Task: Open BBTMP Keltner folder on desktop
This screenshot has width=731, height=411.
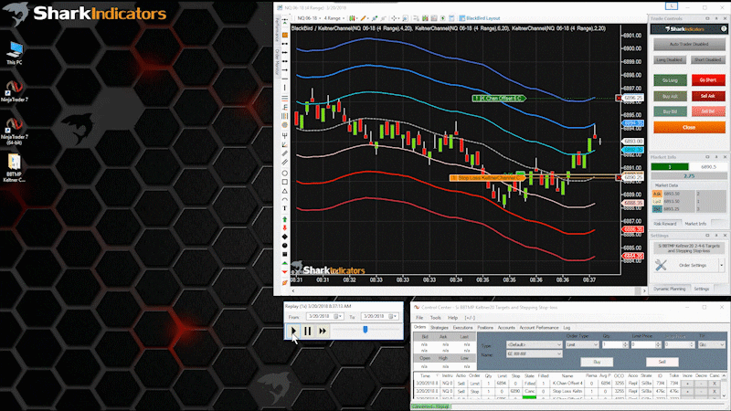Action: (x=15, y=168)
